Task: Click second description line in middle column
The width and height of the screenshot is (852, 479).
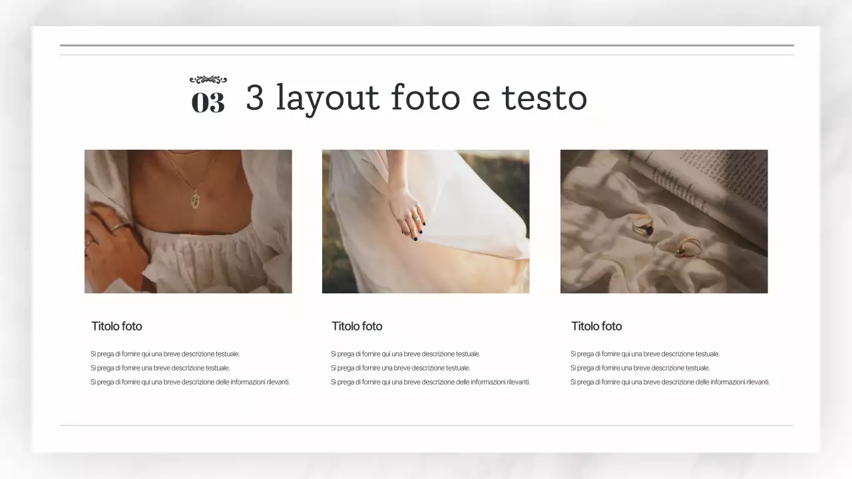Action: (x=400, y=368)
